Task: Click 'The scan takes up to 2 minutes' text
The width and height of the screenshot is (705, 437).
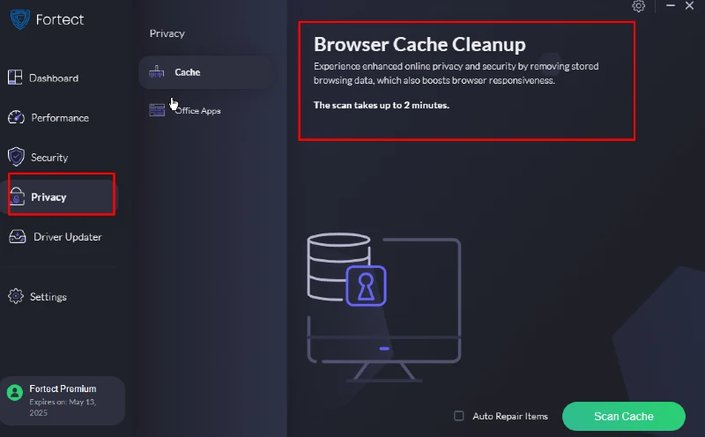Action: (382, 105)
